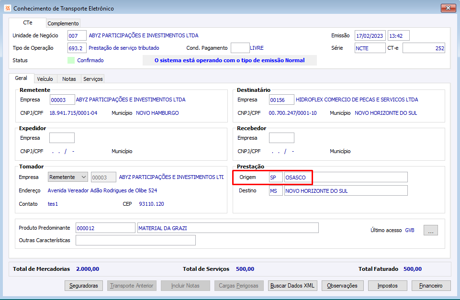The width and height of the screenshot is (460, 300).
Task: Click the Confirmado status text
Action: 90,60
